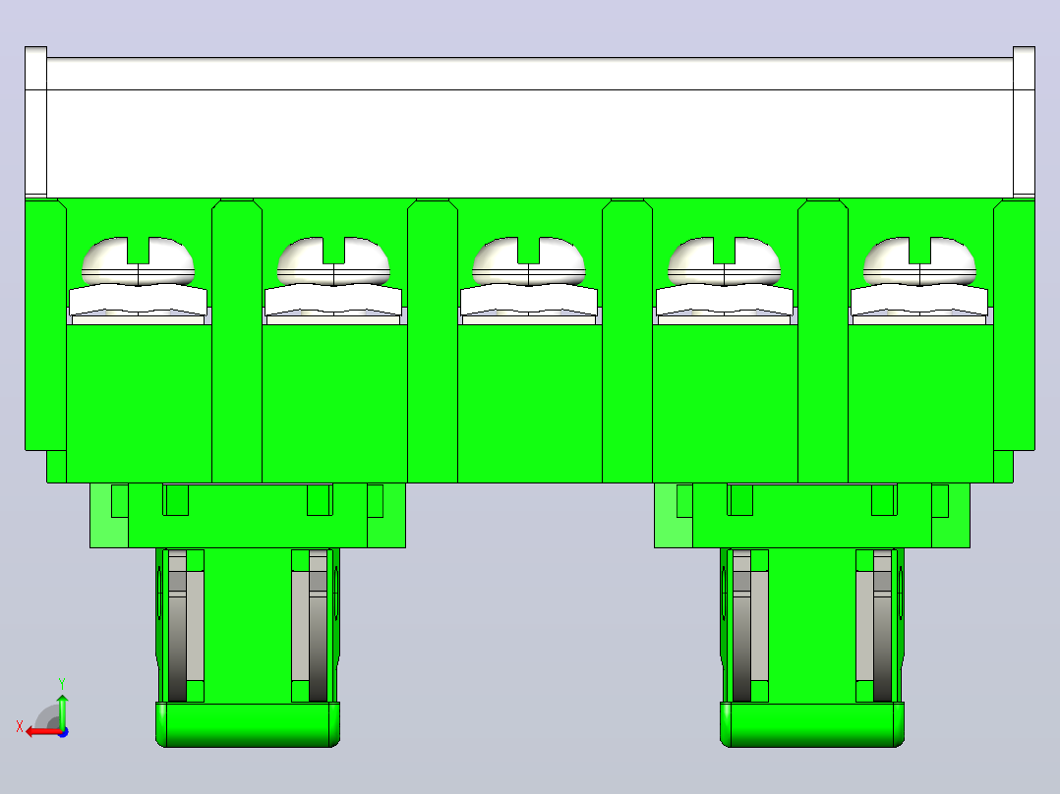This screenshot has width=1060, height=794.
Task: Select the left connector's rounded bottom cap
Action: (248, 724)
